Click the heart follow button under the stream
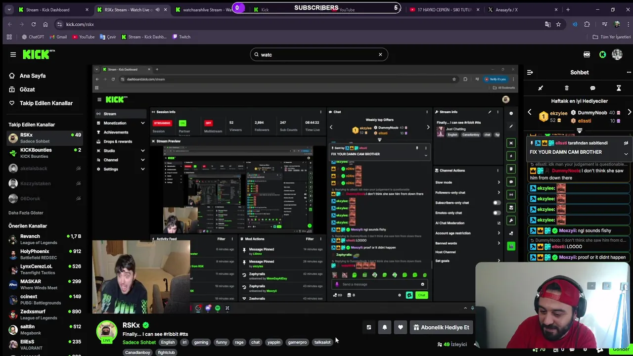 click(x=400, y=327)
